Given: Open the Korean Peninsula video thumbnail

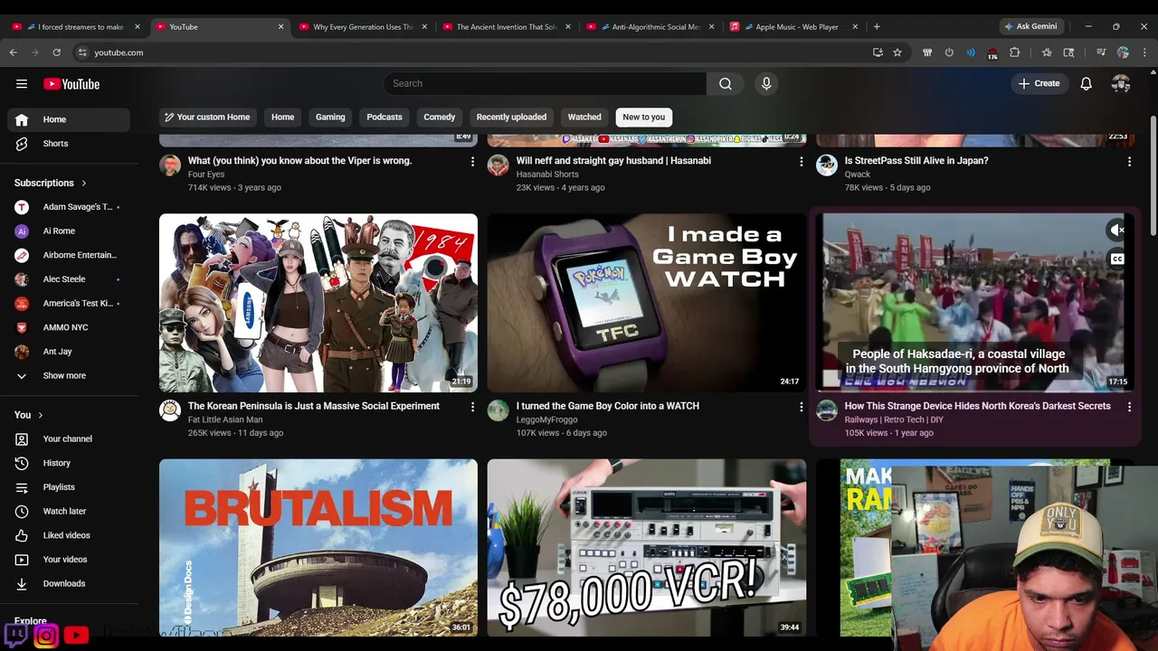Looking at the screenshot, I should (x=318, y=303).
